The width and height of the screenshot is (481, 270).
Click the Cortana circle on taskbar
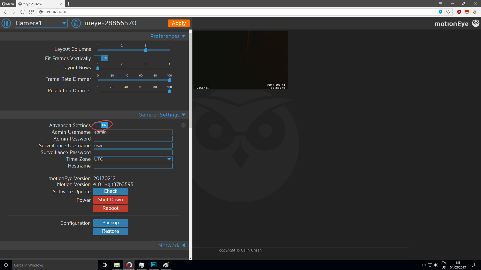point(6,265)
